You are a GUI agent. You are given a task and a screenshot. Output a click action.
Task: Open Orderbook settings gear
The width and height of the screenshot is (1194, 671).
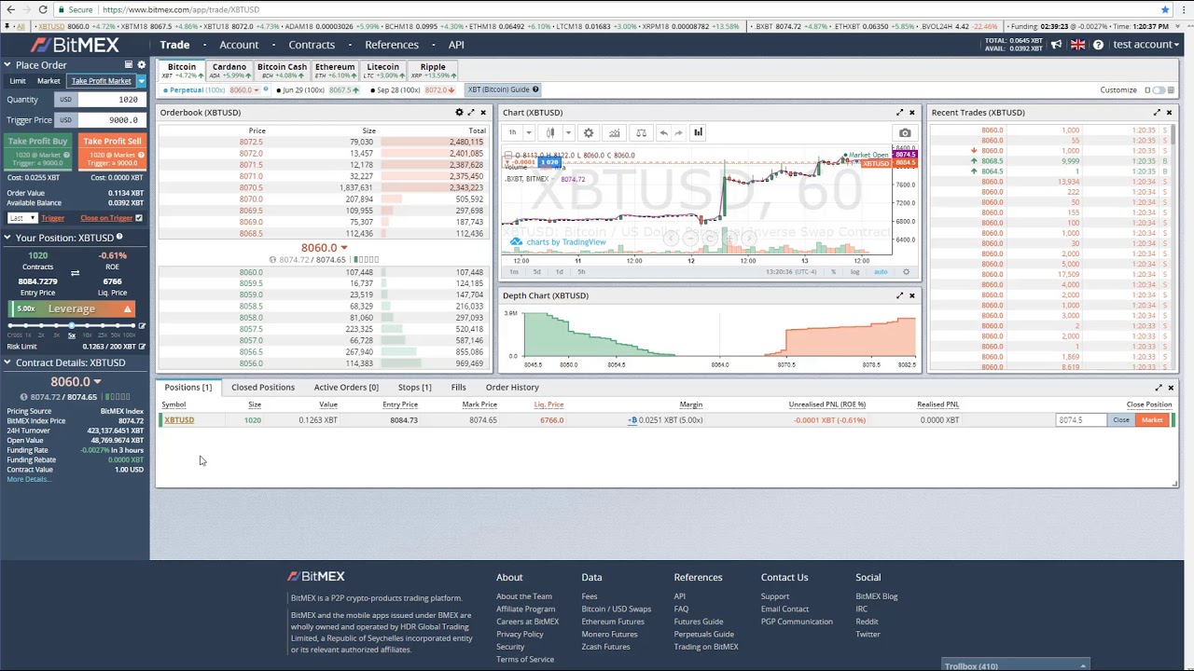coord(459,113)
